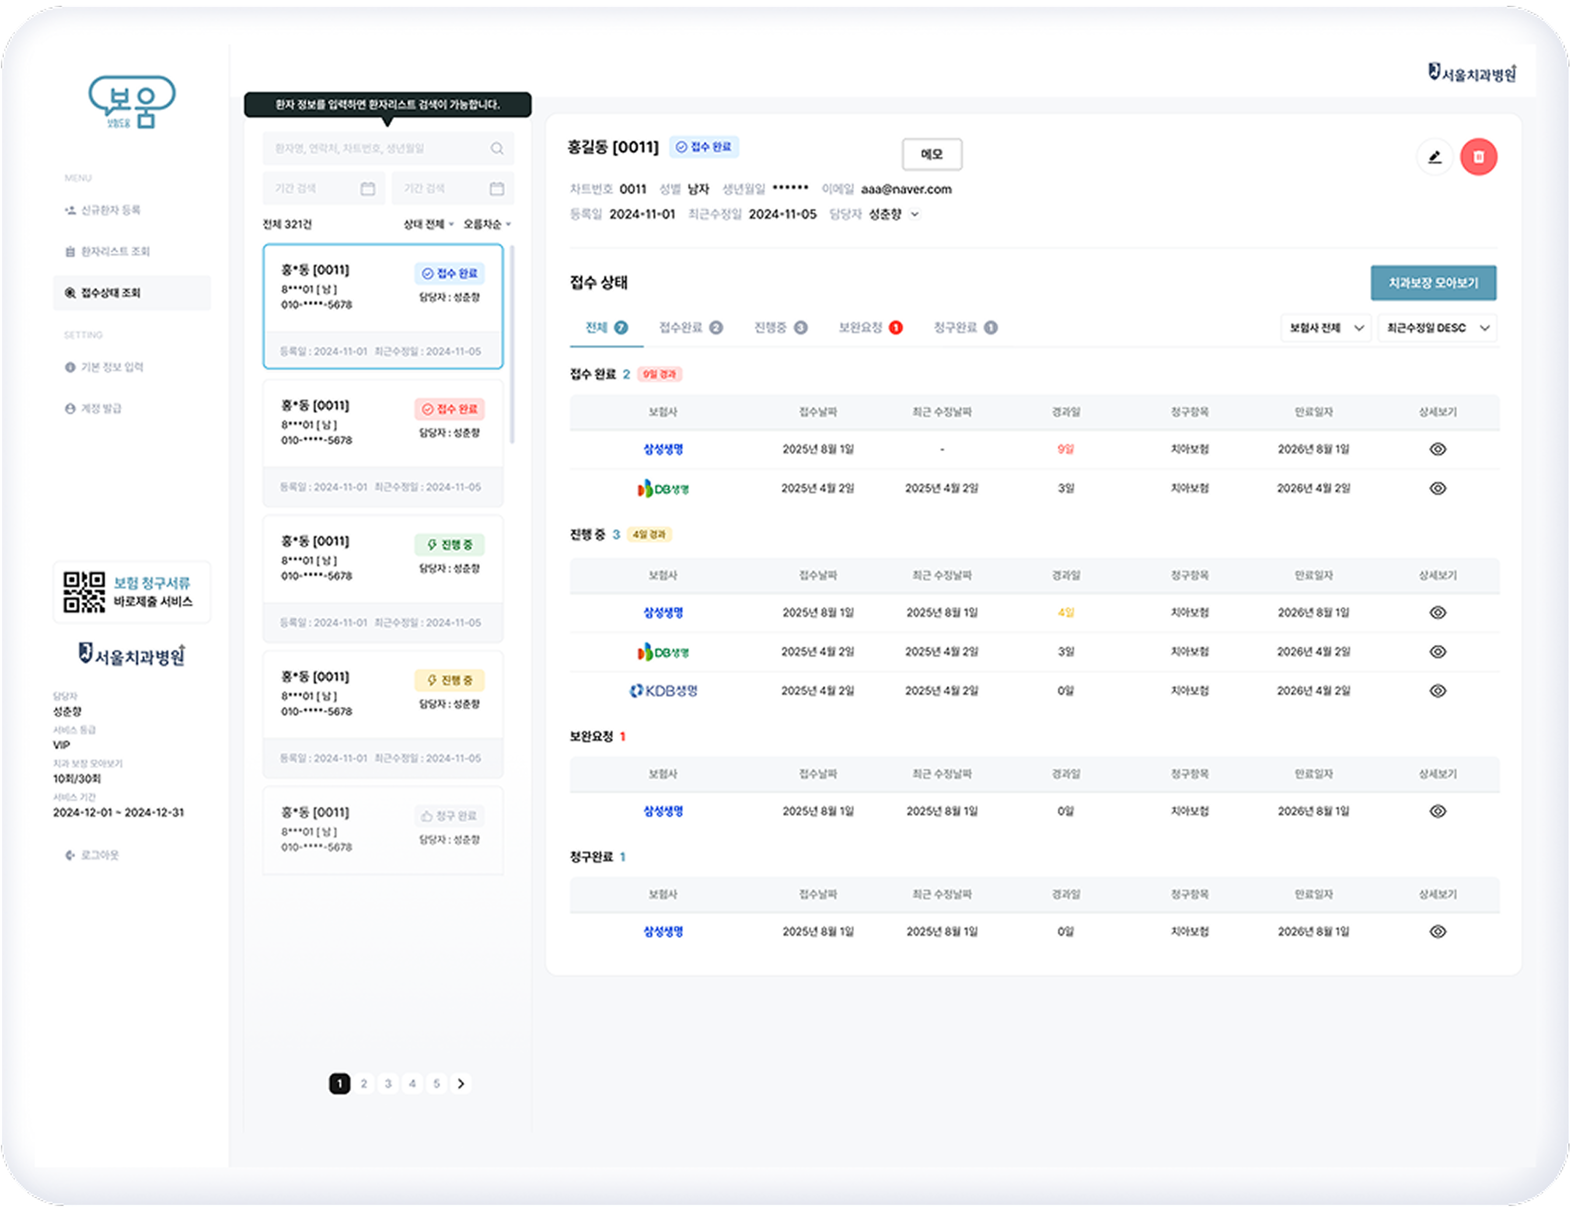1571x1212 pixels.
Task: Click the next page arrow in pagination
Action: click(461, 1083)
